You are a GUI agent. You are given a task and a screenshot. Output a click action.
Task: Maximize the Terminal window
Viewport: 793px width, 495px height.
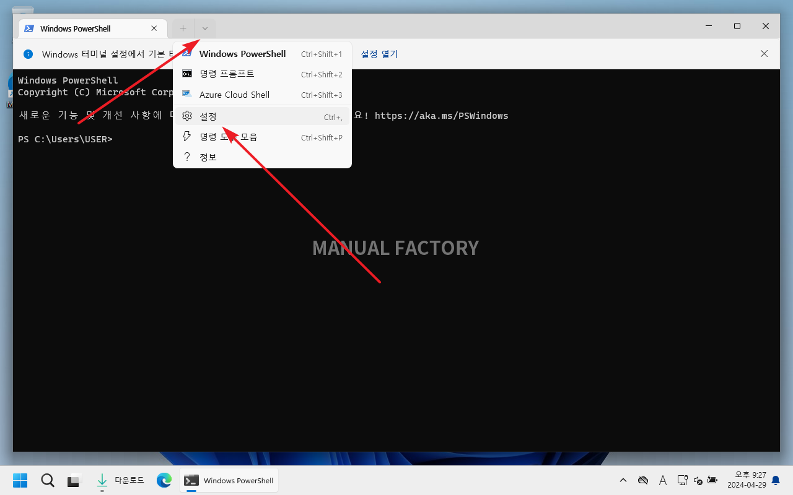pyautogui.click(x=737, y=26)
